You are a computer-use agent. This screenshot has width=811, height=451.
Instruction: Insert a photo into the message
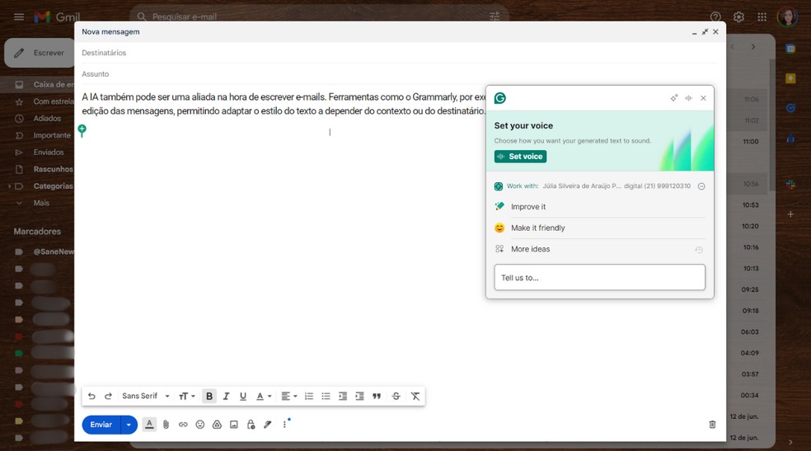point(234,425)
